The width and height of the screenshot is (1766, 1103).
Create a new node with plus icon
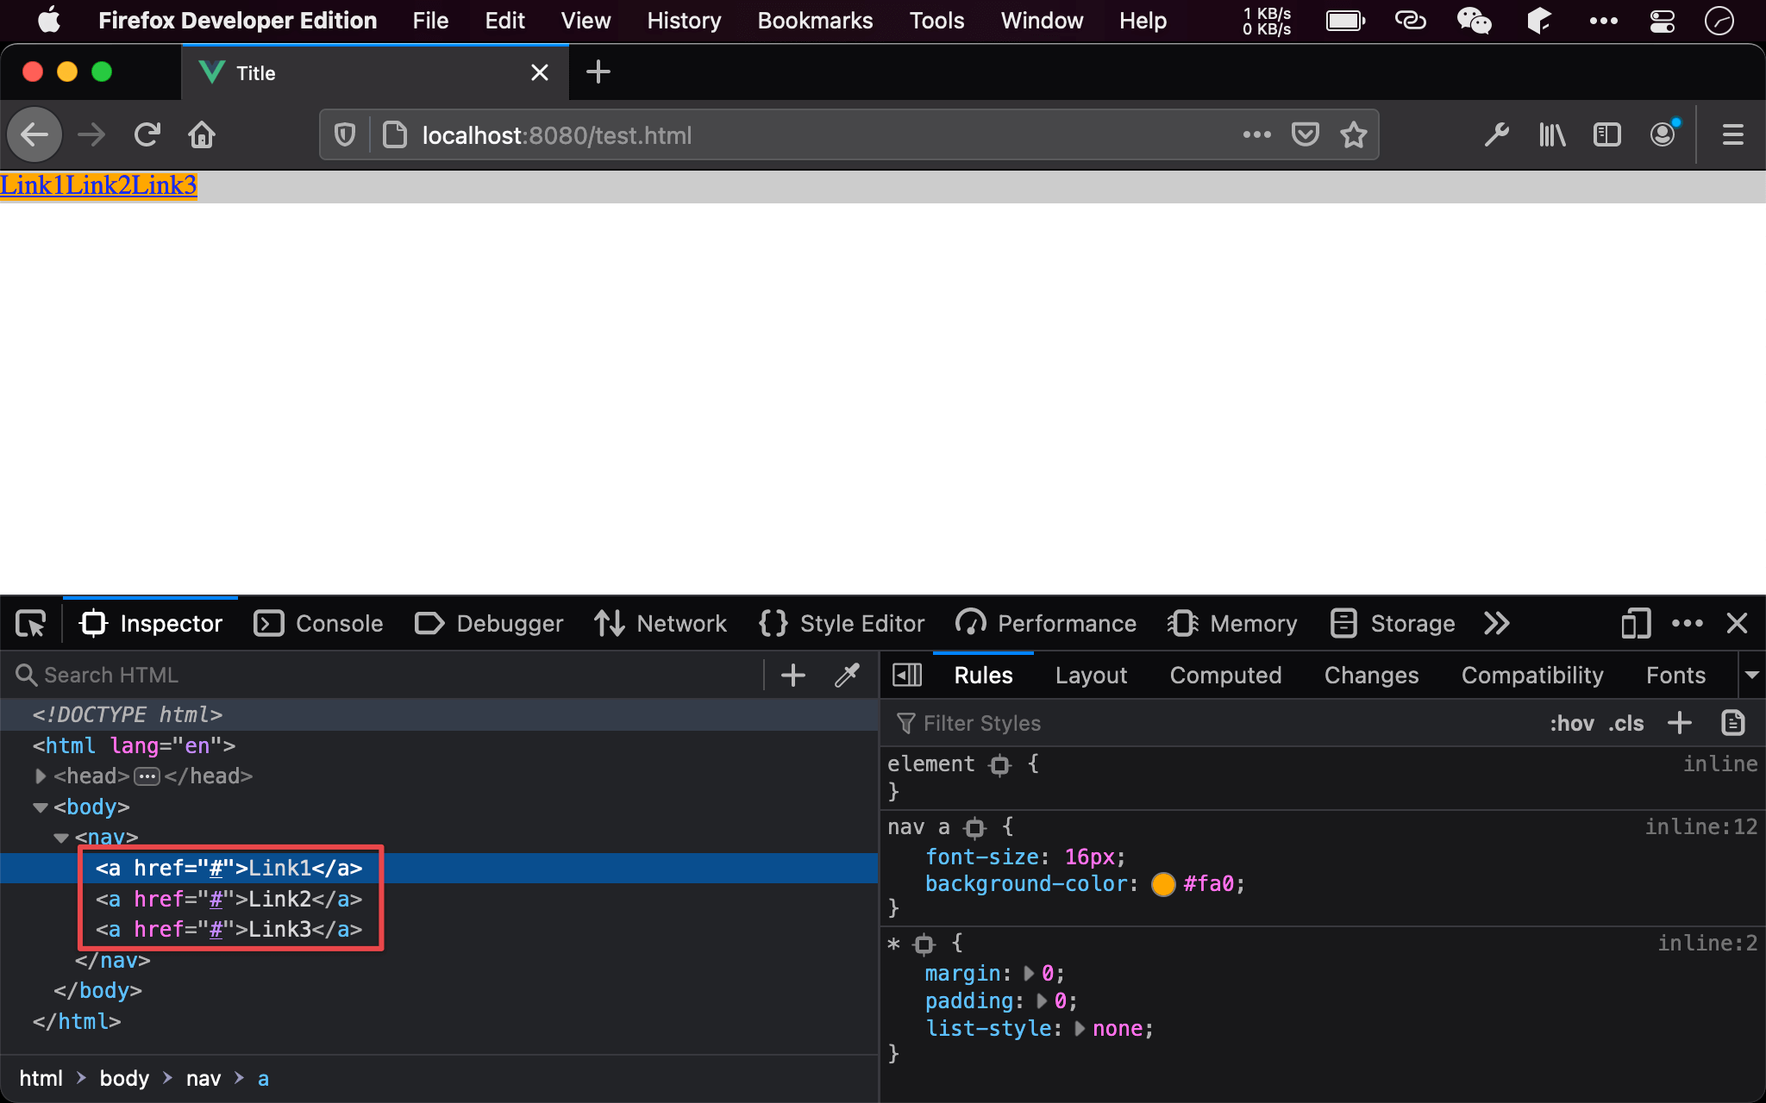click(x=792, y=675)
